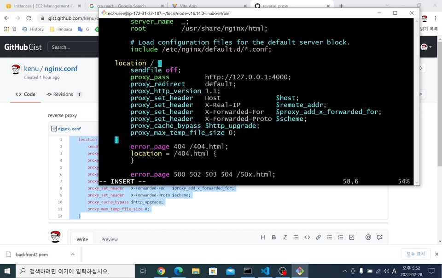Click the file icon beside nginx.conf header
442x278 pixels.
54,129
